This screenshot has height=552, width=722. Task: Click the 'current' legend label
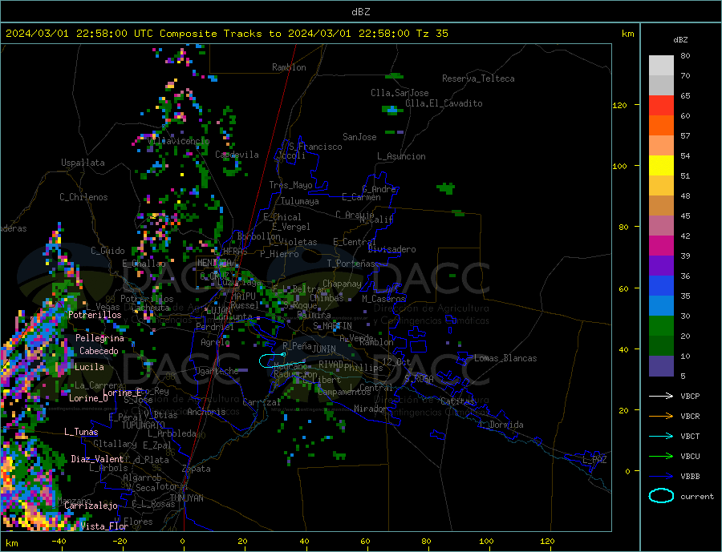click(697, 497)
